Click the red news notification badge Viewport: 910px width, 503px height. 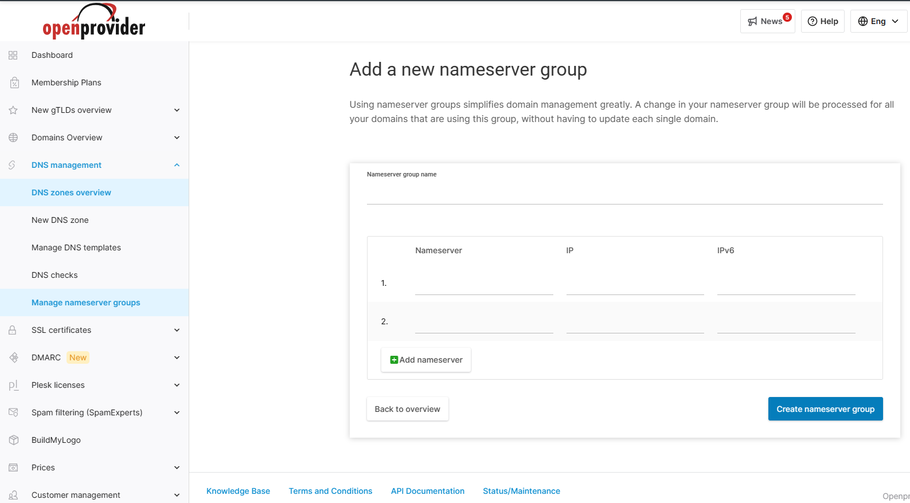tap(787, 17)
